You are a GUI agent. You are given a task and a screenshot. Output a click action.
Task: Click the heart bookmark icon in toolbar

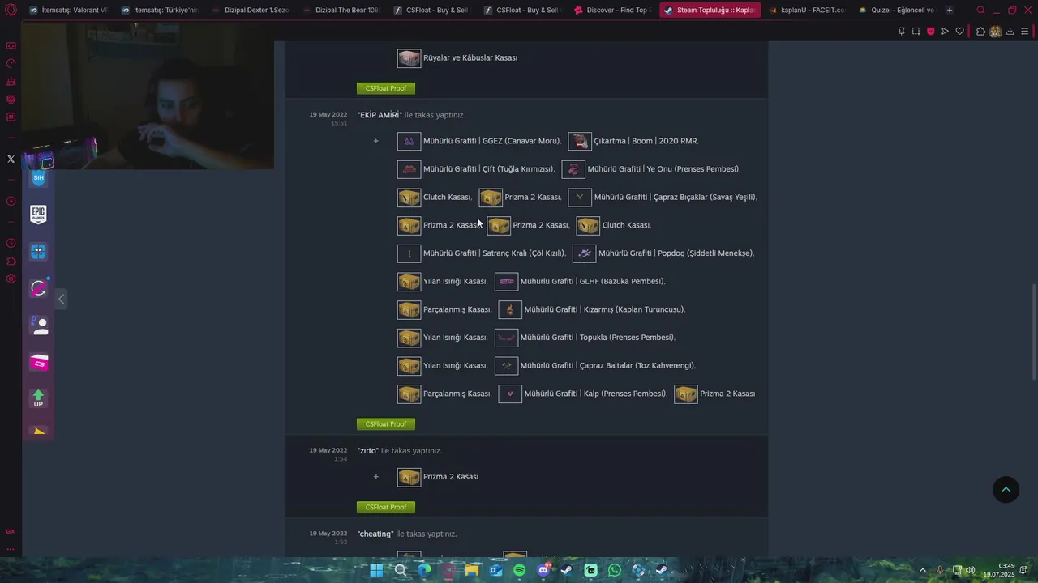point(959,31)
